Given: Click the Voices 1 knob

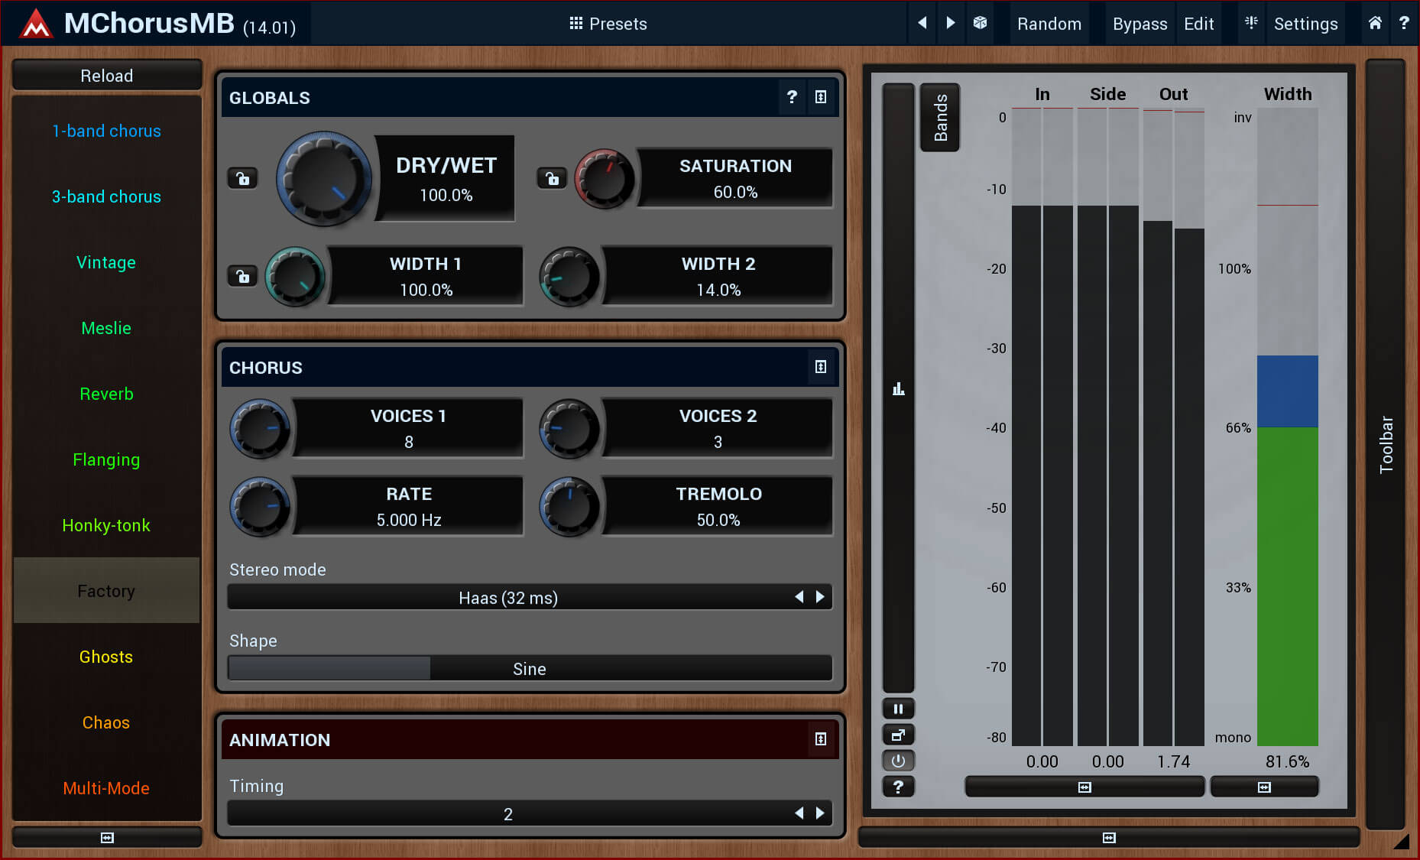Looking at the screenshot, I should pyautogui.click(x=260, y=429).
